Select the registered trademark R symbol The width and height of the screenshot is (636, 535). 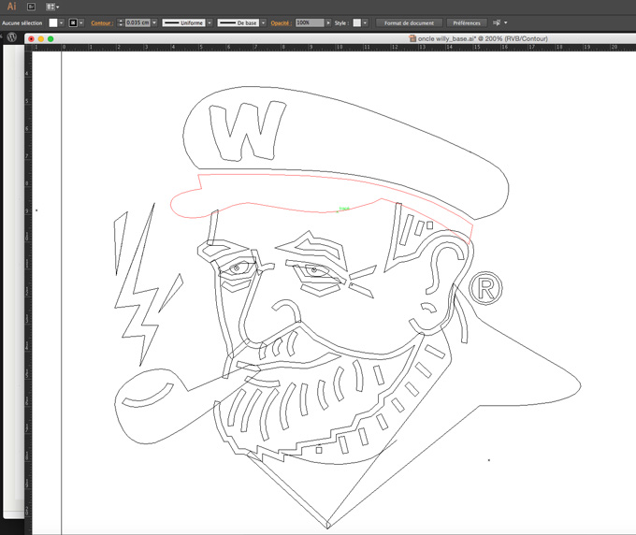pyautogui.click(x=485, y=288)
